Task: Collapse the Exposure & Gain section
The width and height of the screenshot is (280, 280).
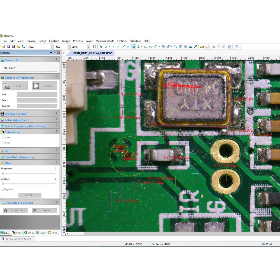Action: coord(56,113)
